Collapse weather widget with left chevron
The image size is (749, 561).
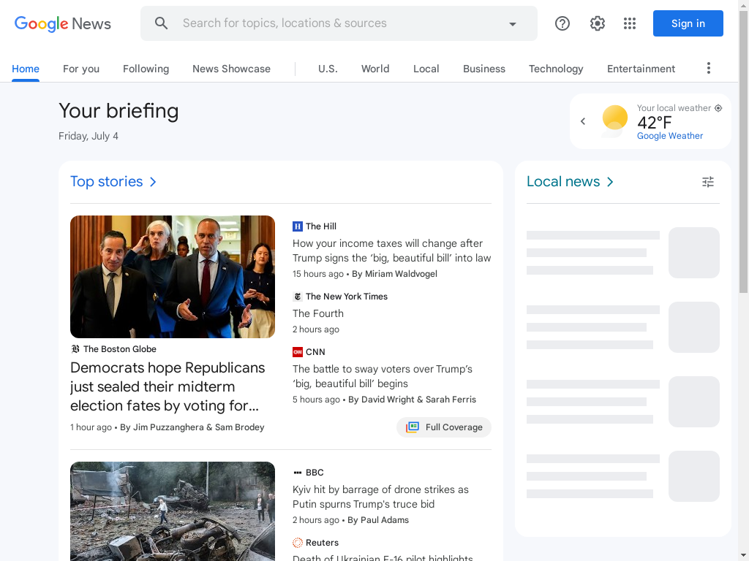point(583,121)
